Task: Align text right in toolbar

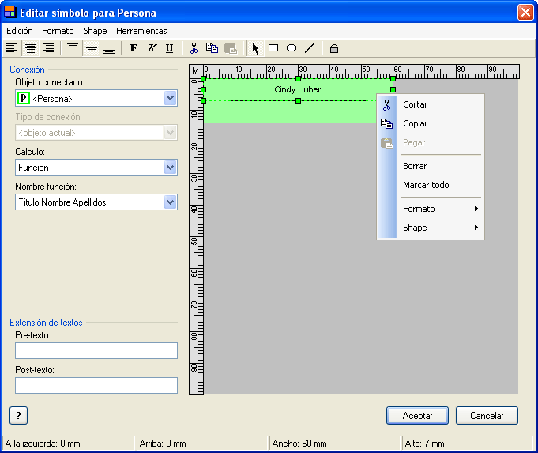Action: 48,48
